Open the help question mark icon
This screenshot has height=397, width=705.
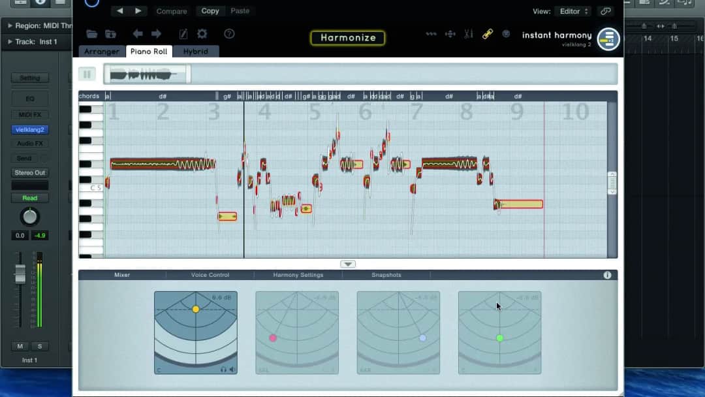(229, 34)
